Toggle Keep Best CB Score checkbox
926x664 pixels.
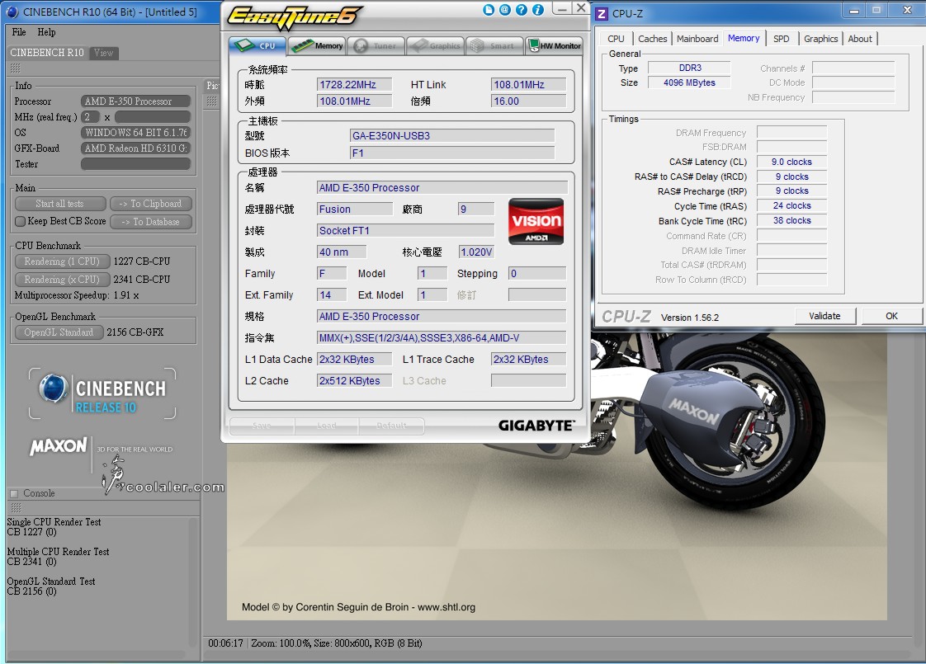(20, 221)
